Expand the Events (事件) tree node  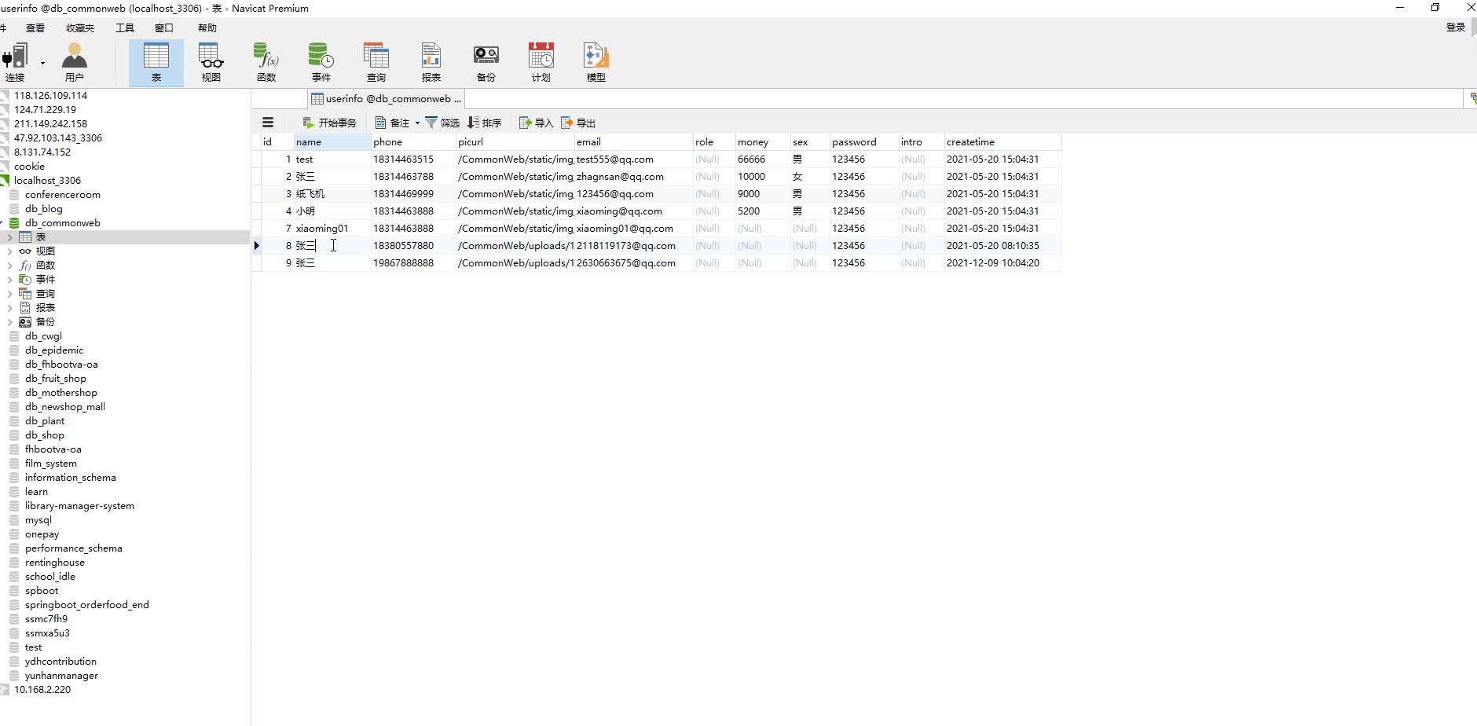(x=9, y=280)
